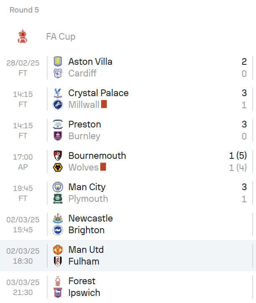Click the Forest club crest
The width and height of the screenshot is (256, 303).
(x=58, y=281)
